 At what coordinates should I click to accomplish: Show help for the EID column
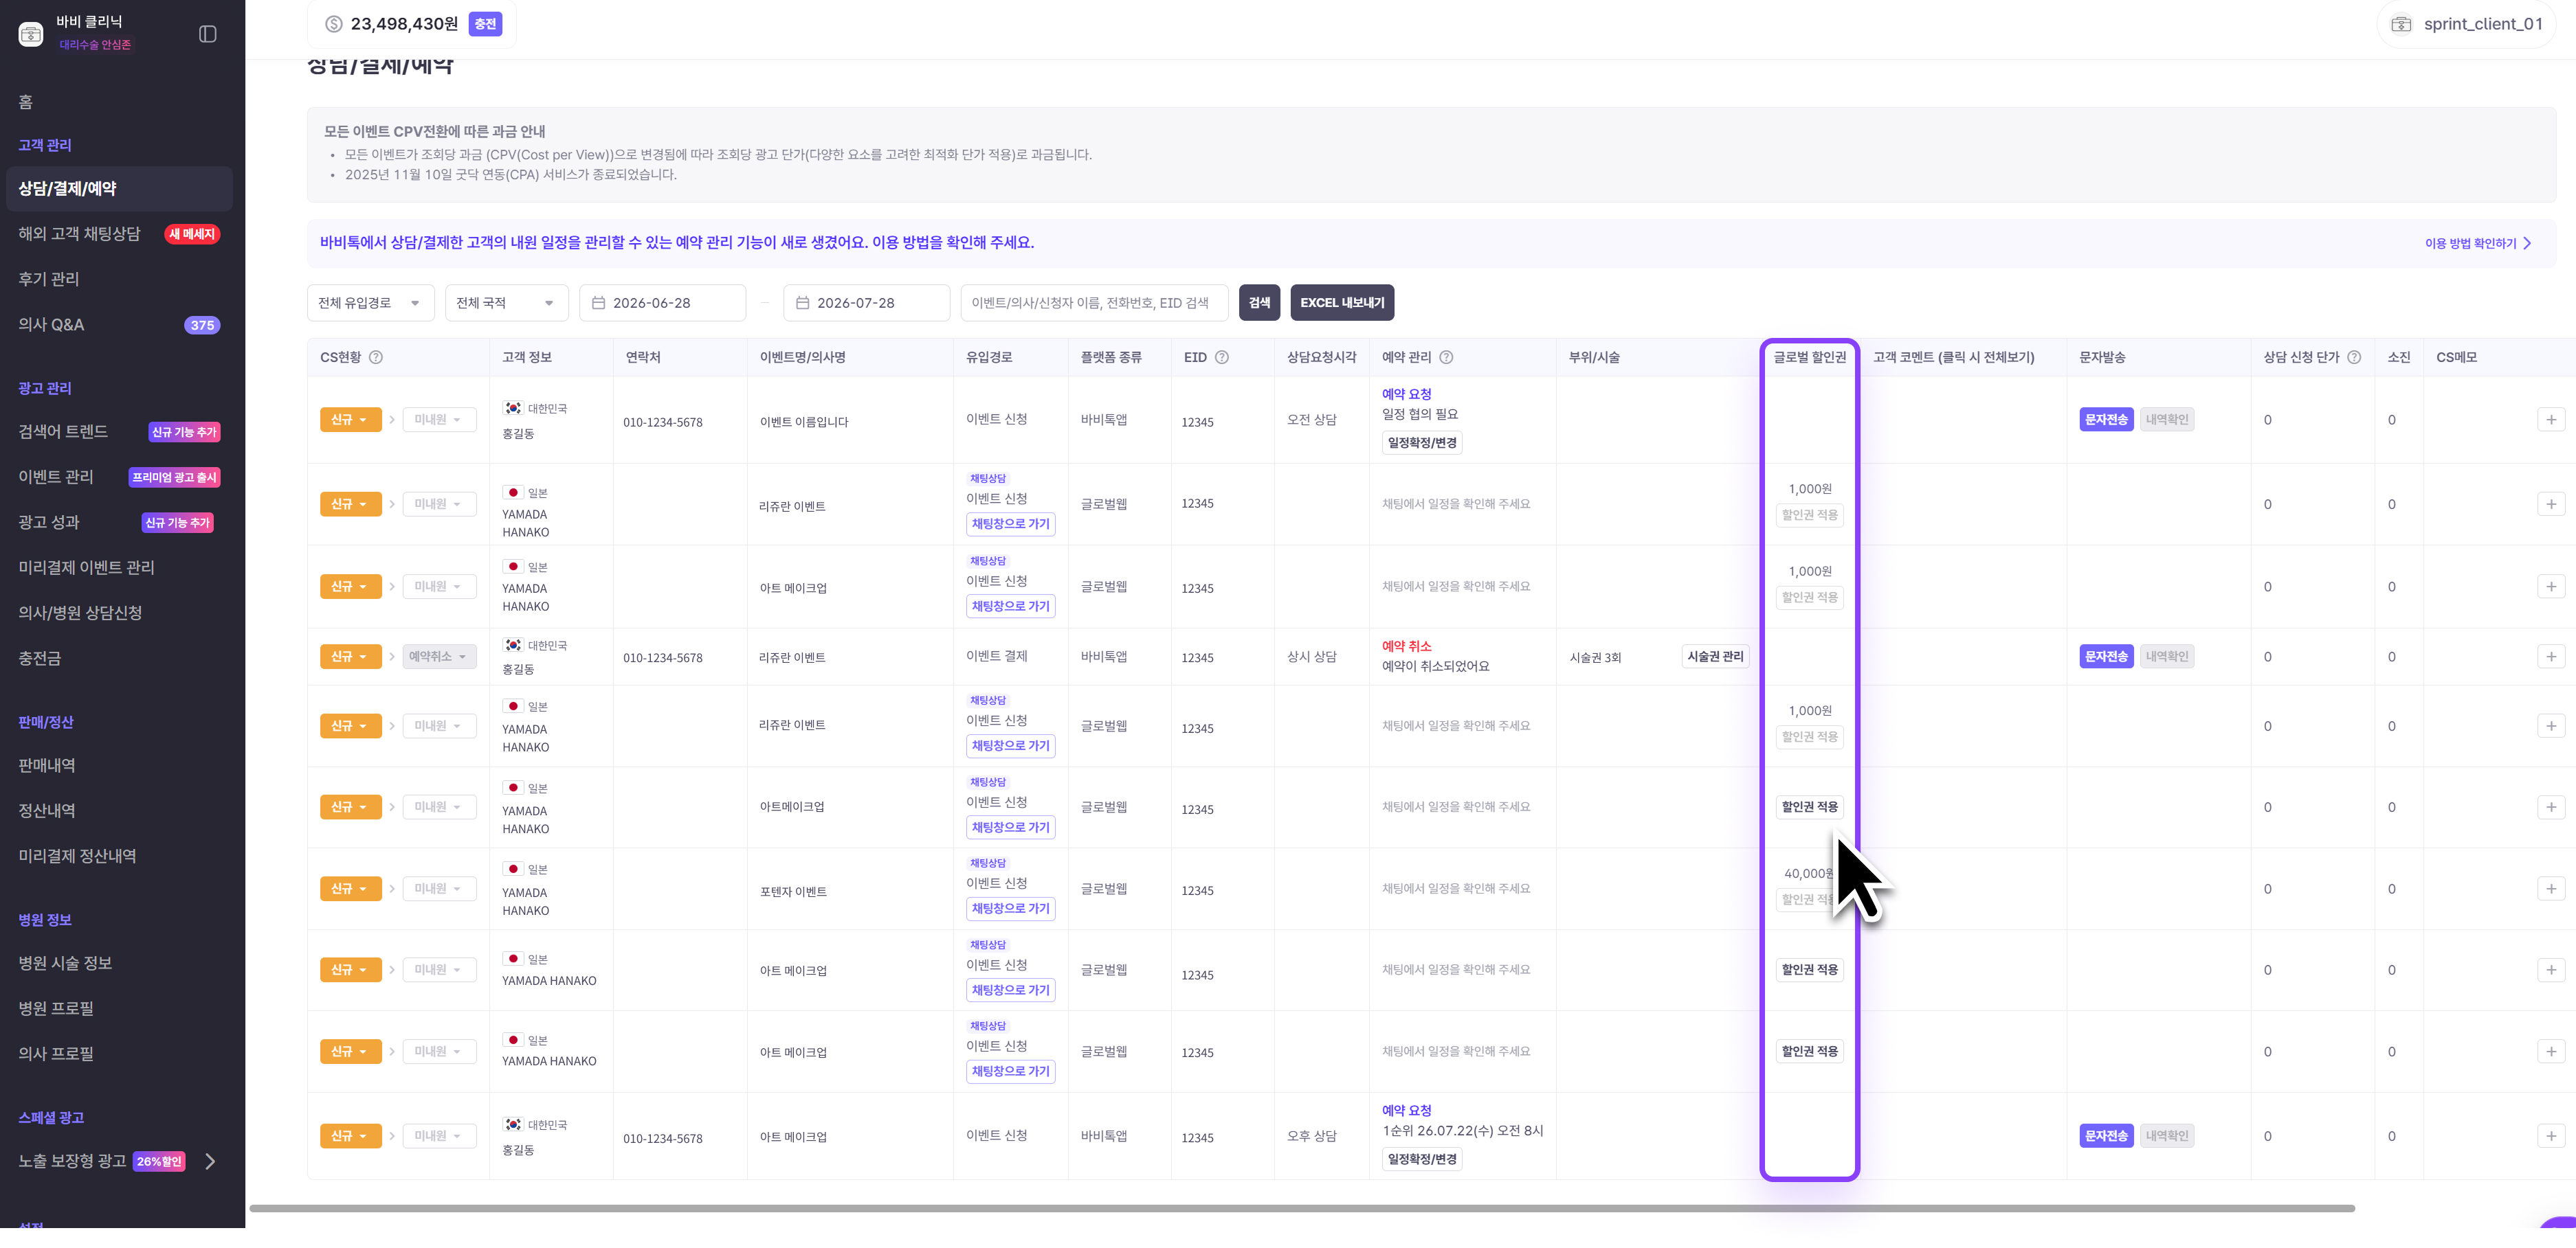pyautogui.click(x=1221, y=358)
